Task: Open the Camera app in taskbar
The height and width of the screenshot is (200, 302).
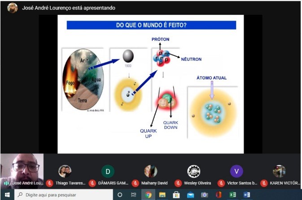Action: [205, 195]
